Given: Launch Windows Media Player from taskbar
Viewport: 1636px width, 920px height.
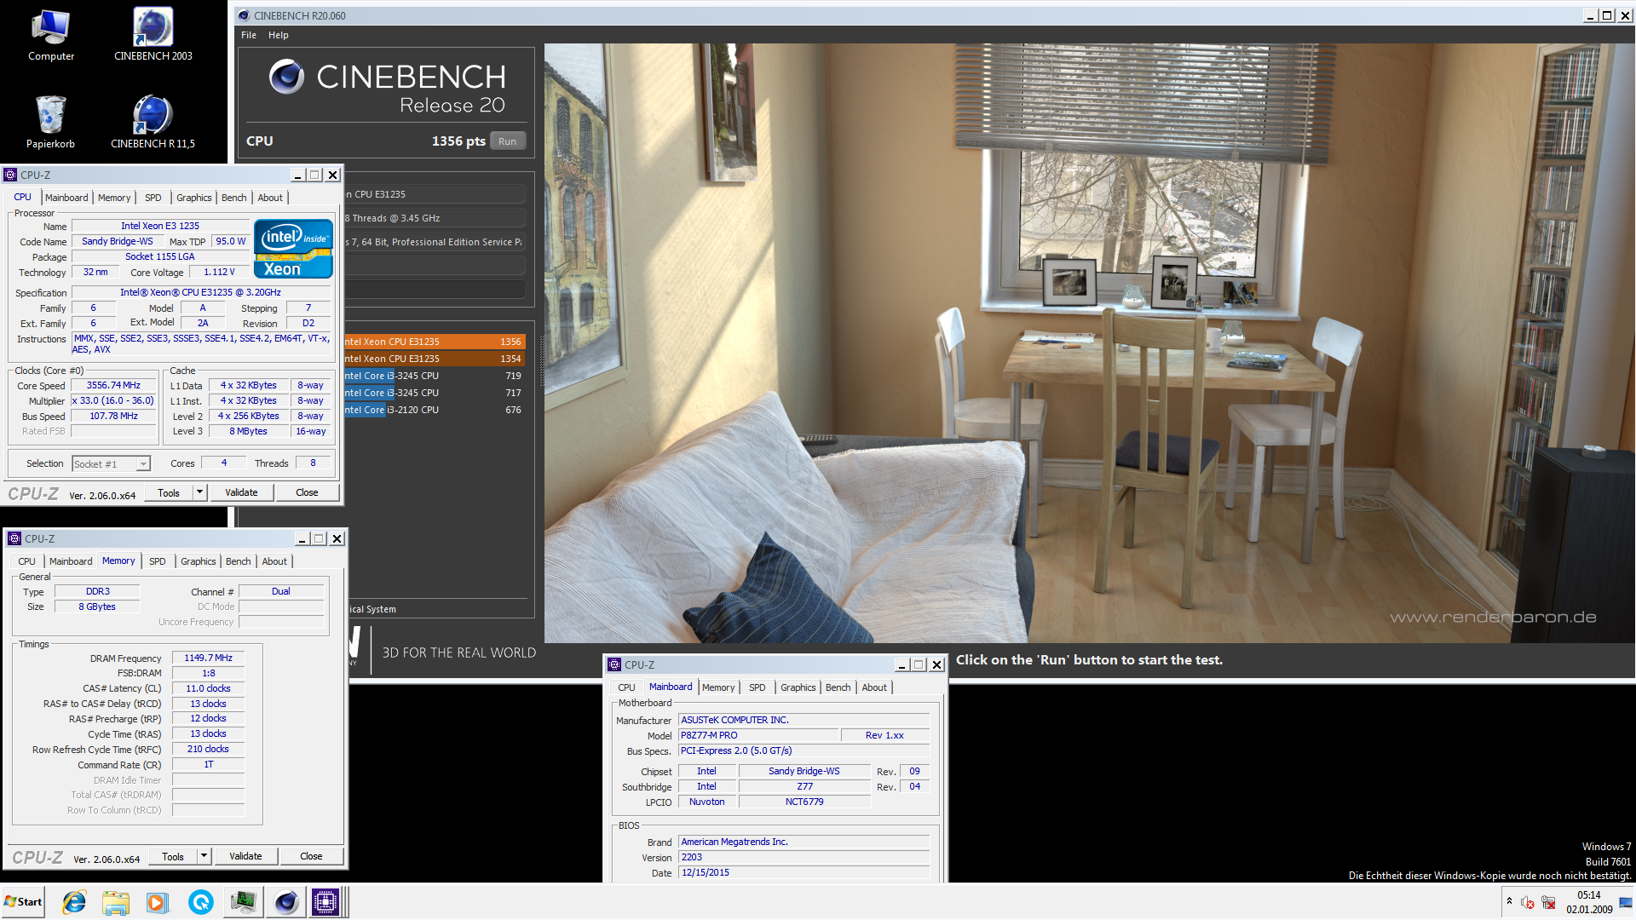Looking at the screenshot, I should pos(158,902).
